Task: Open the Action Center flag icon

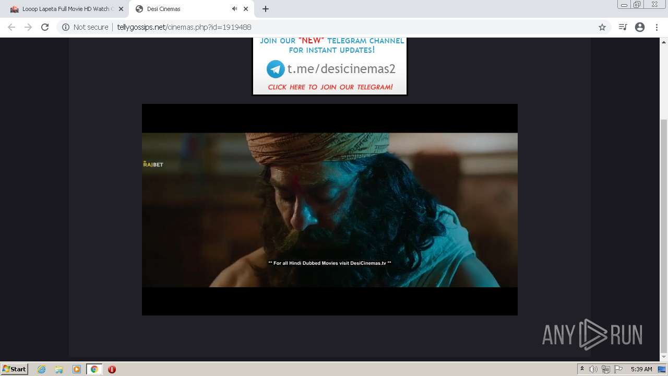Action: [618, 369]
